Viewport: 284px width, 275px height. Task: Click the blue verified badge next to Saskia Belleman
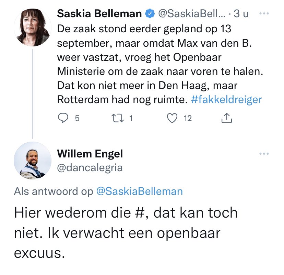(x=150, y=14)
